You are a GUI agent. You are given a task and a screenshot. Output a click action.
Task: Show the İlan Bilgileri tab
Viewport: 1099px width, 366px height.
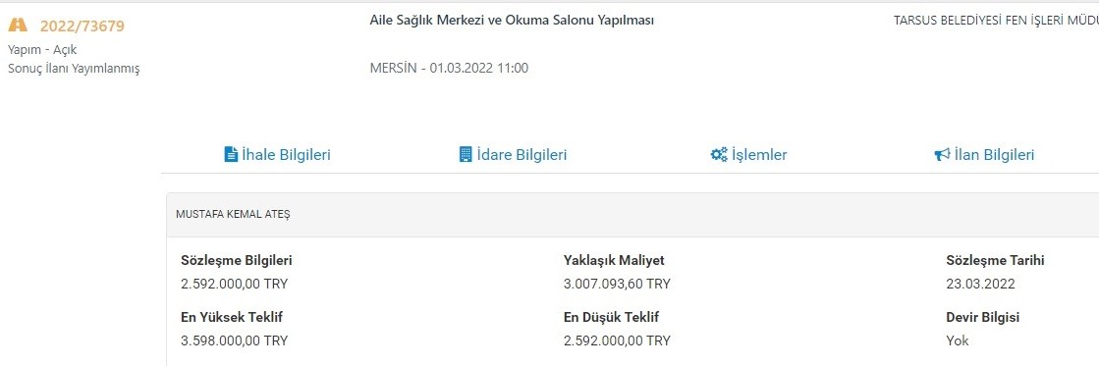pyautogui.click(x=984, y=155)
